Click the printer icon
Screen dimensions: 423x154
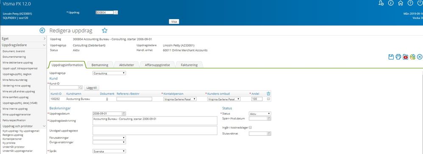[x=398, y=57]
